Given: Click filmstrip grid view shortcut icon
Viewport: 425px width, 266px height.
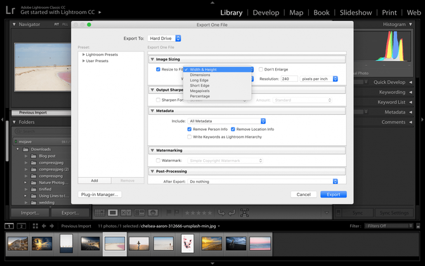Looking at the screenshot, I should (36, 226).
